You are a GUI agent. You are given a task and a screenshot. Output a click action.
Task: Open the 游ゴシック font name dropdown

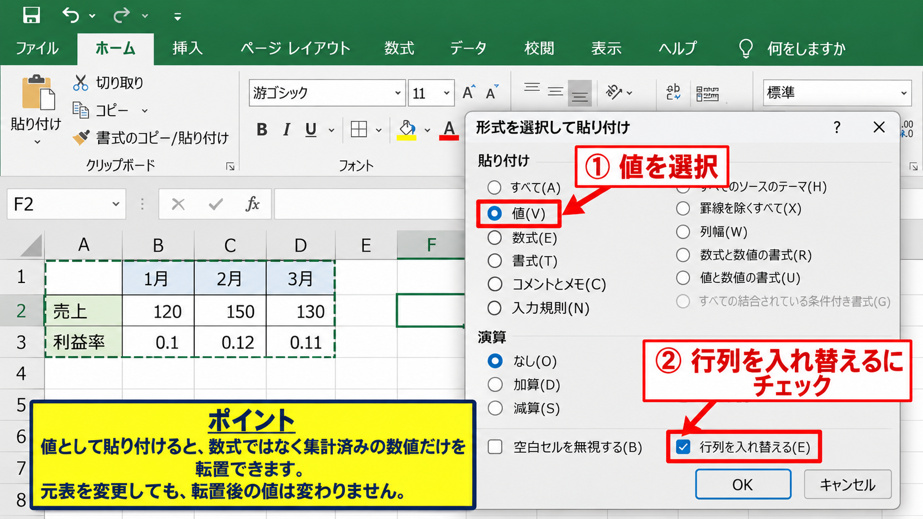pyautogui.click(x=397, y=93)
